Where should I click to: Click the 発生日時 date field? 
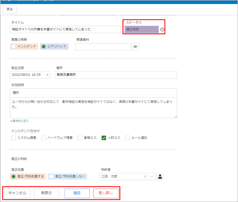30,75
